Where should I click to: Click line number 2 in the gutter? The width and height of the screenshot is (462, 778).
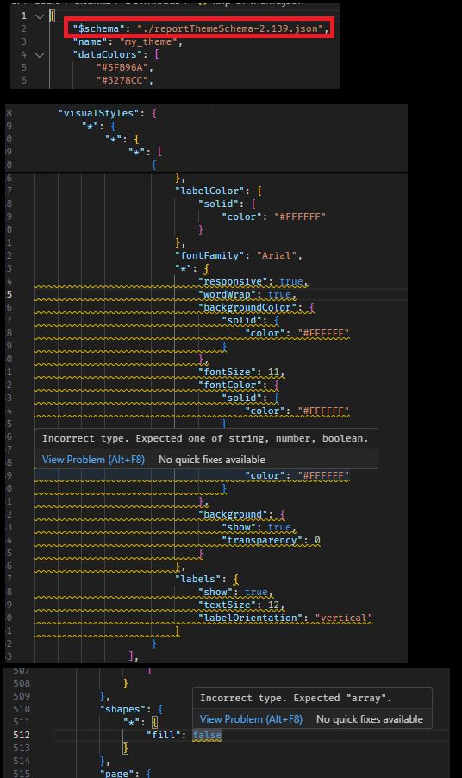coord(24,28)
